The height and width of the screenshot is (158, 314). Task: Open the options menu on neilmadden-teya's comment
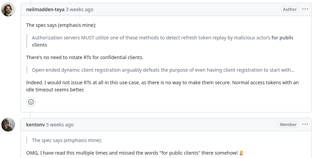(x=305, y=9)
